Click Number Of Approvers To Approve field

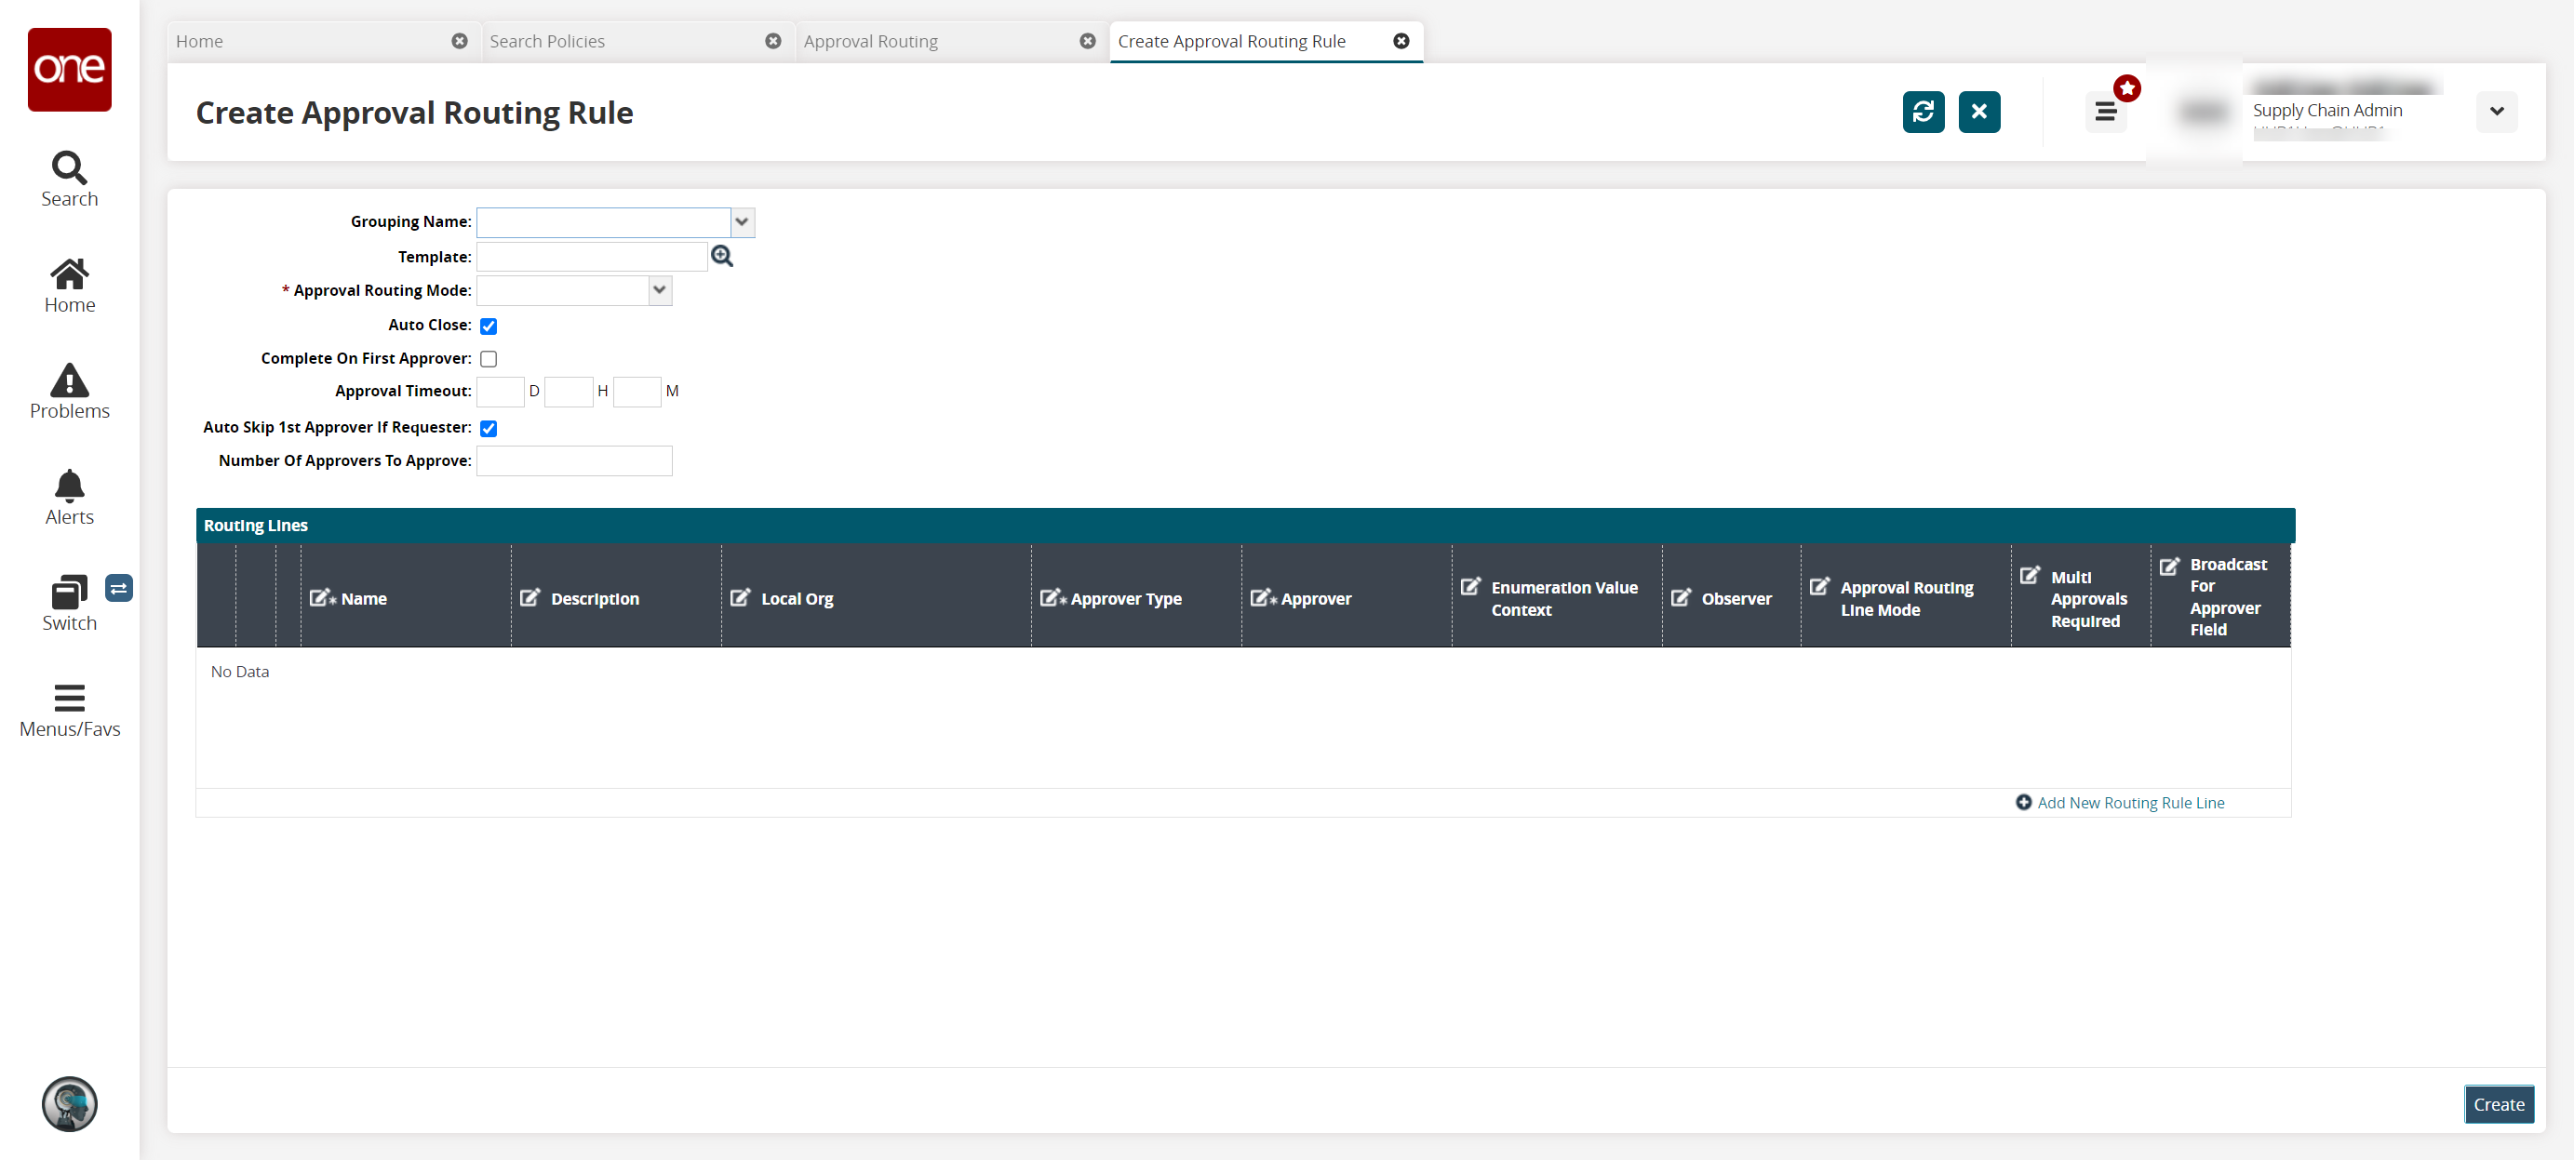(573, 460)
